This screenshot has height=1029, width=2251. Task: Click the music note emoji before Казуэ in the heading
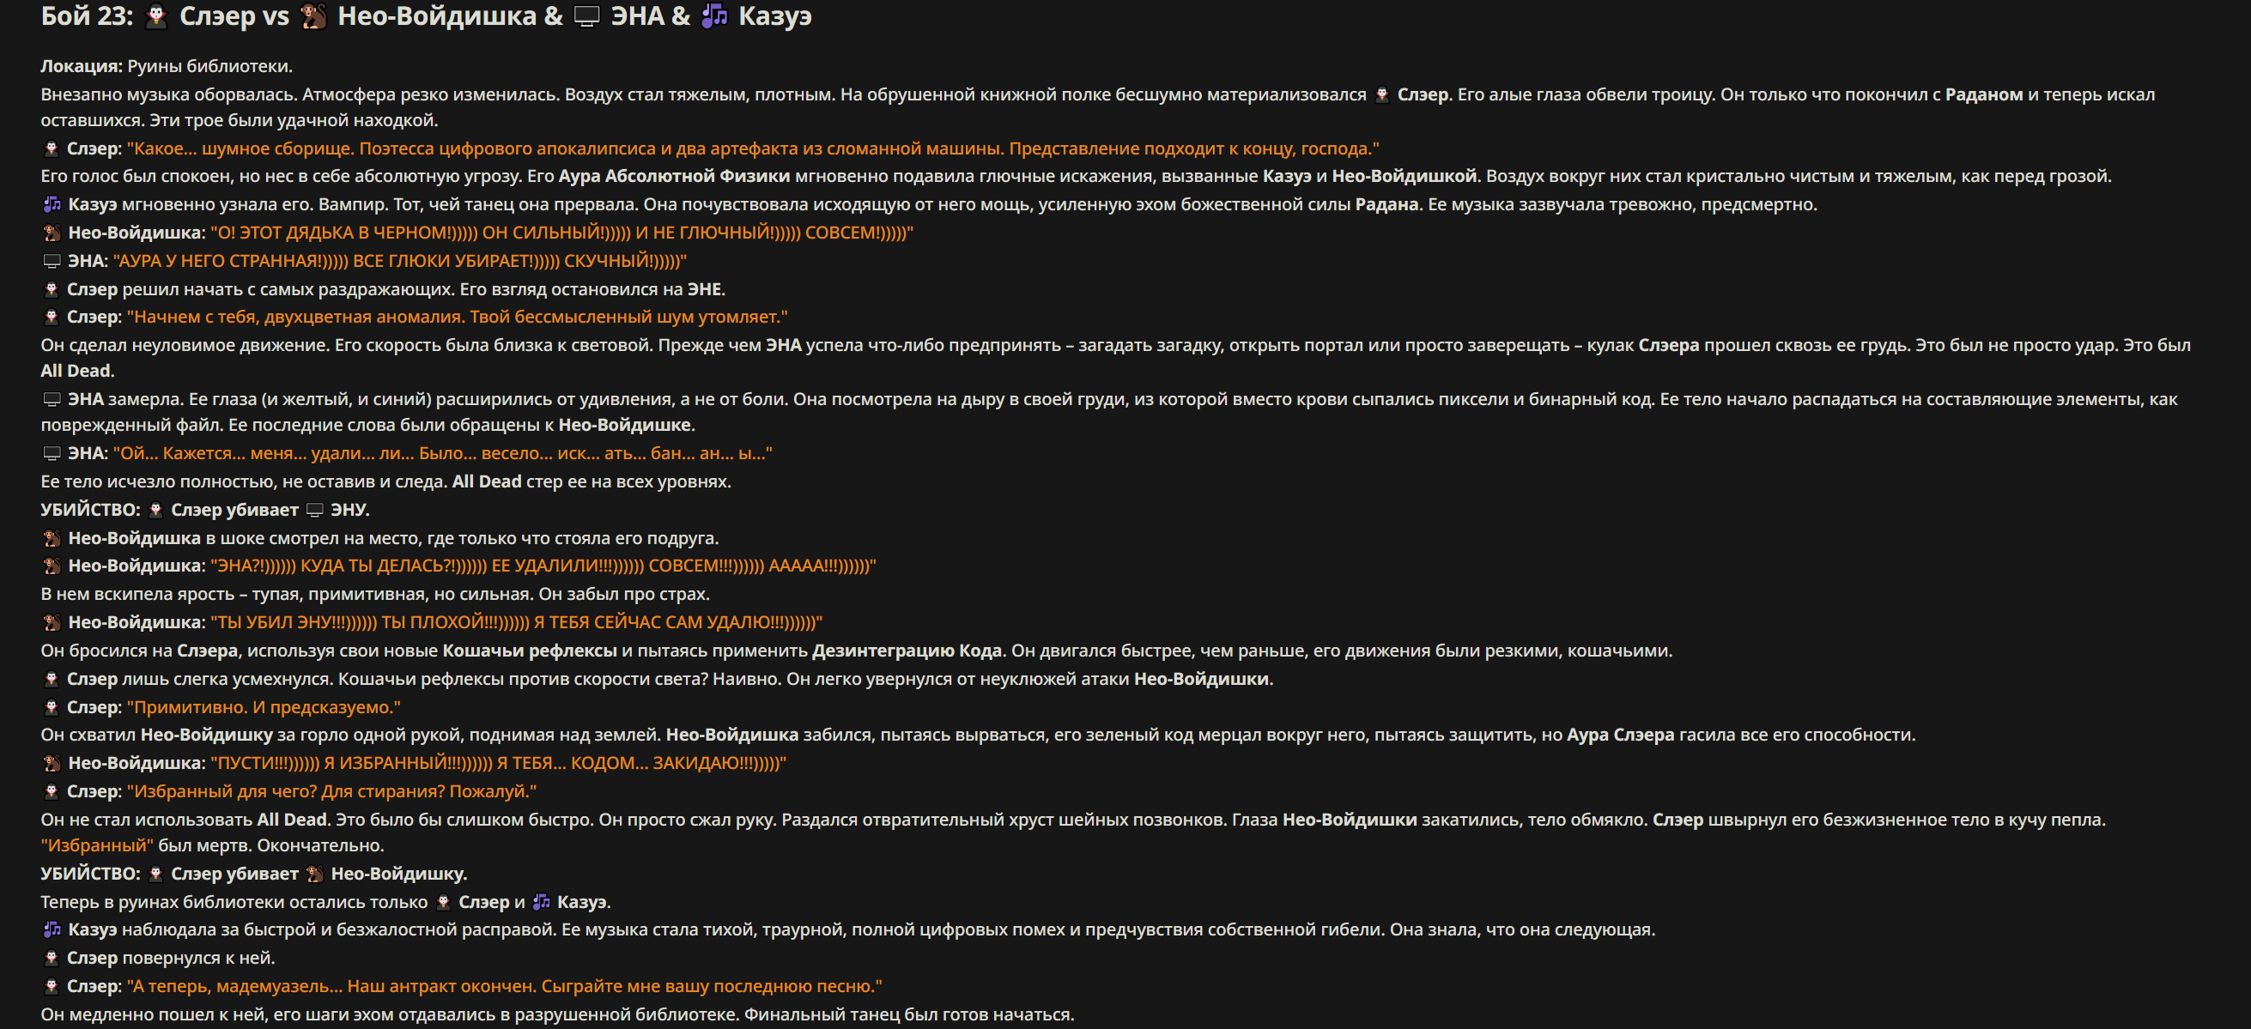pos(715,16)
